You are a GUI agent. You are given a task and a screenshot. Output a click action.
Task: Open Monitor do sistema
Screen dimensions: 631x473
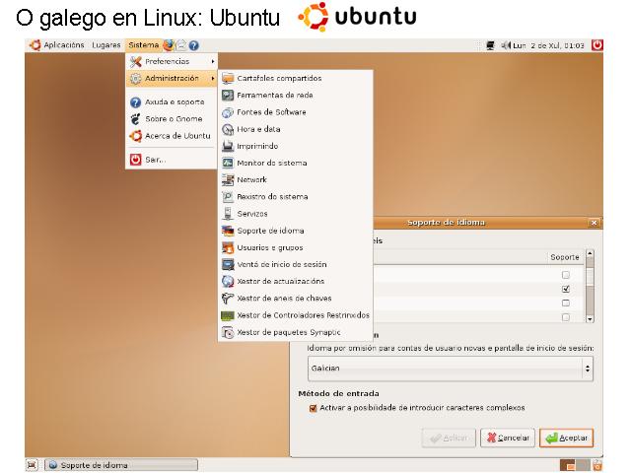point(271,163)
